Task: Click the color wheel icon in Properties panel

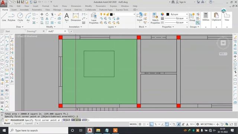Action: [163, 14]
